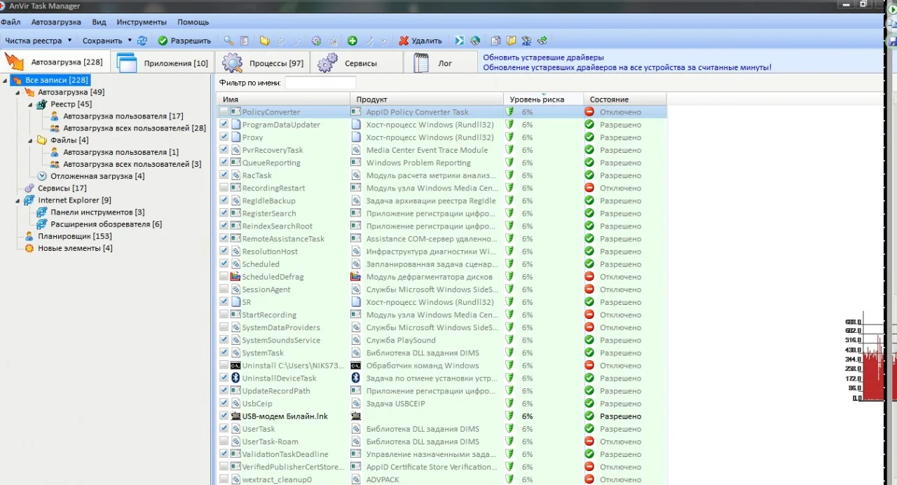
Task: Select the Планировщик [153] tree node
Action: (x=74, y=235)
